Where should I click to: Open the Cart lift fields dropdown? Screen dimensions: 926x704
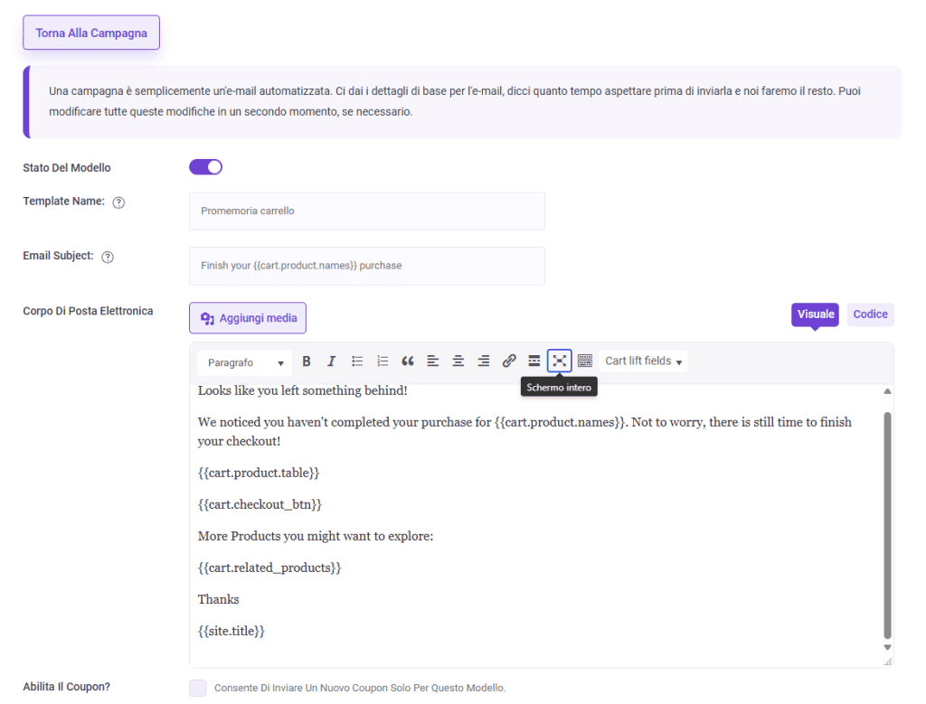pyautogui.click(x=643, y=361)
